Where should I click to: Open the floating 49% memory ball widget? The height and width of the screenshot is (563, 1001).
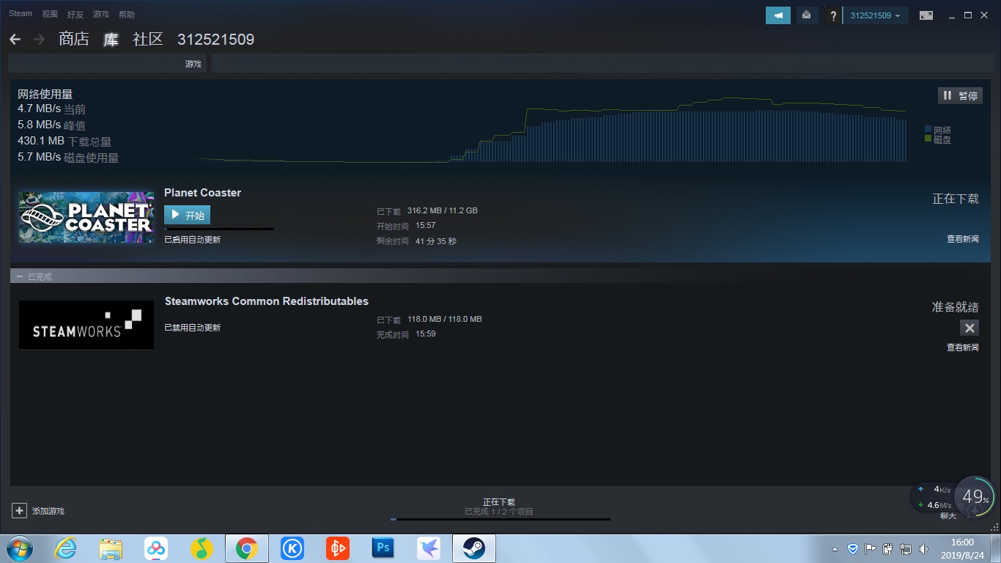pyautogui.click(x=975, y=497)
